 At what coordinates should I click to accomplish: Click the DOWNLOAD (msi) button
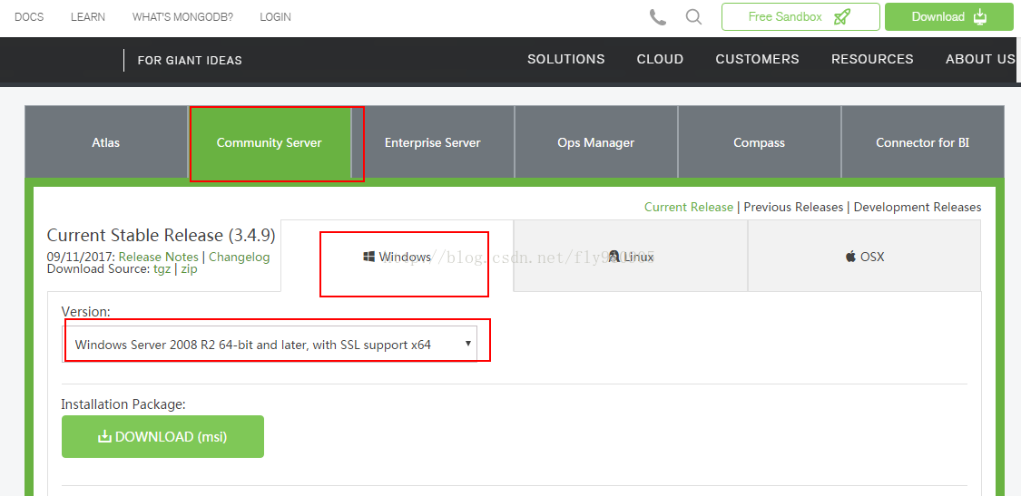162,437
